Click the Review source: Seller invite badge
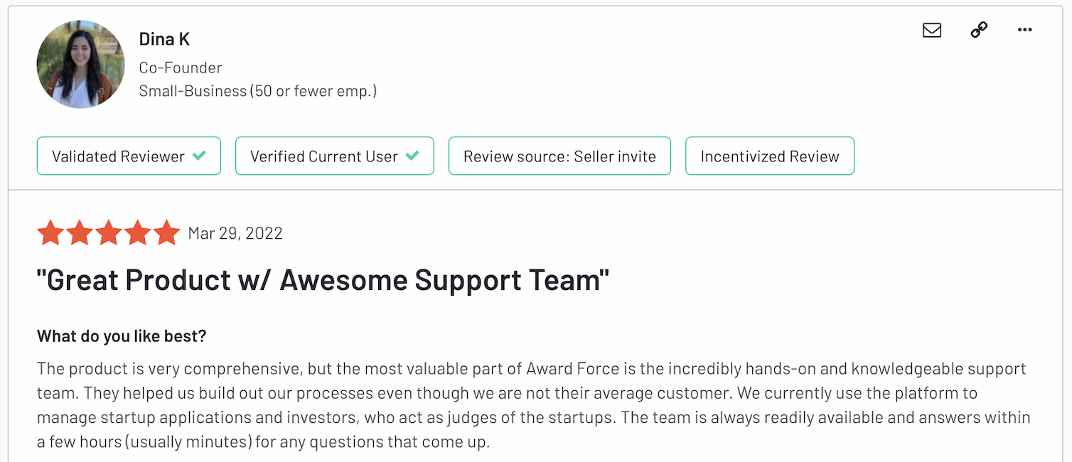The height and width of the screenshot is (462, 1072). pos(559,156)
